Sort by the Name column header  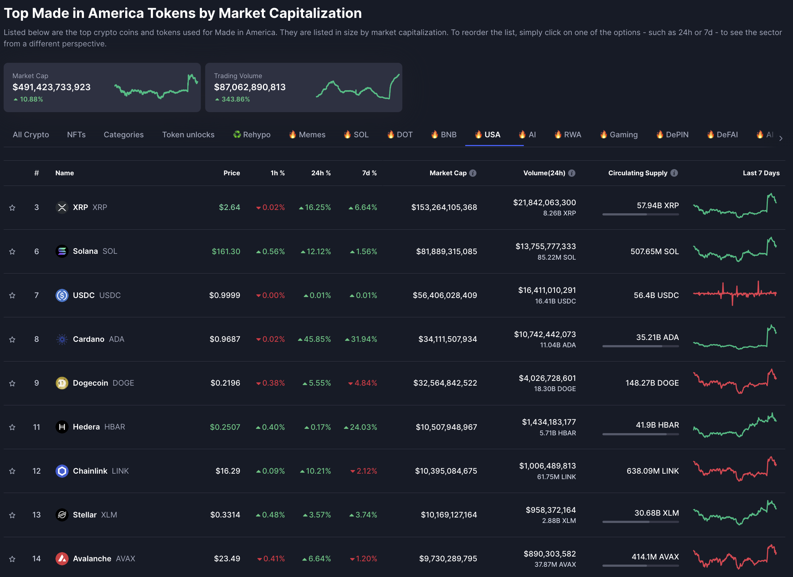pos(65,173)
